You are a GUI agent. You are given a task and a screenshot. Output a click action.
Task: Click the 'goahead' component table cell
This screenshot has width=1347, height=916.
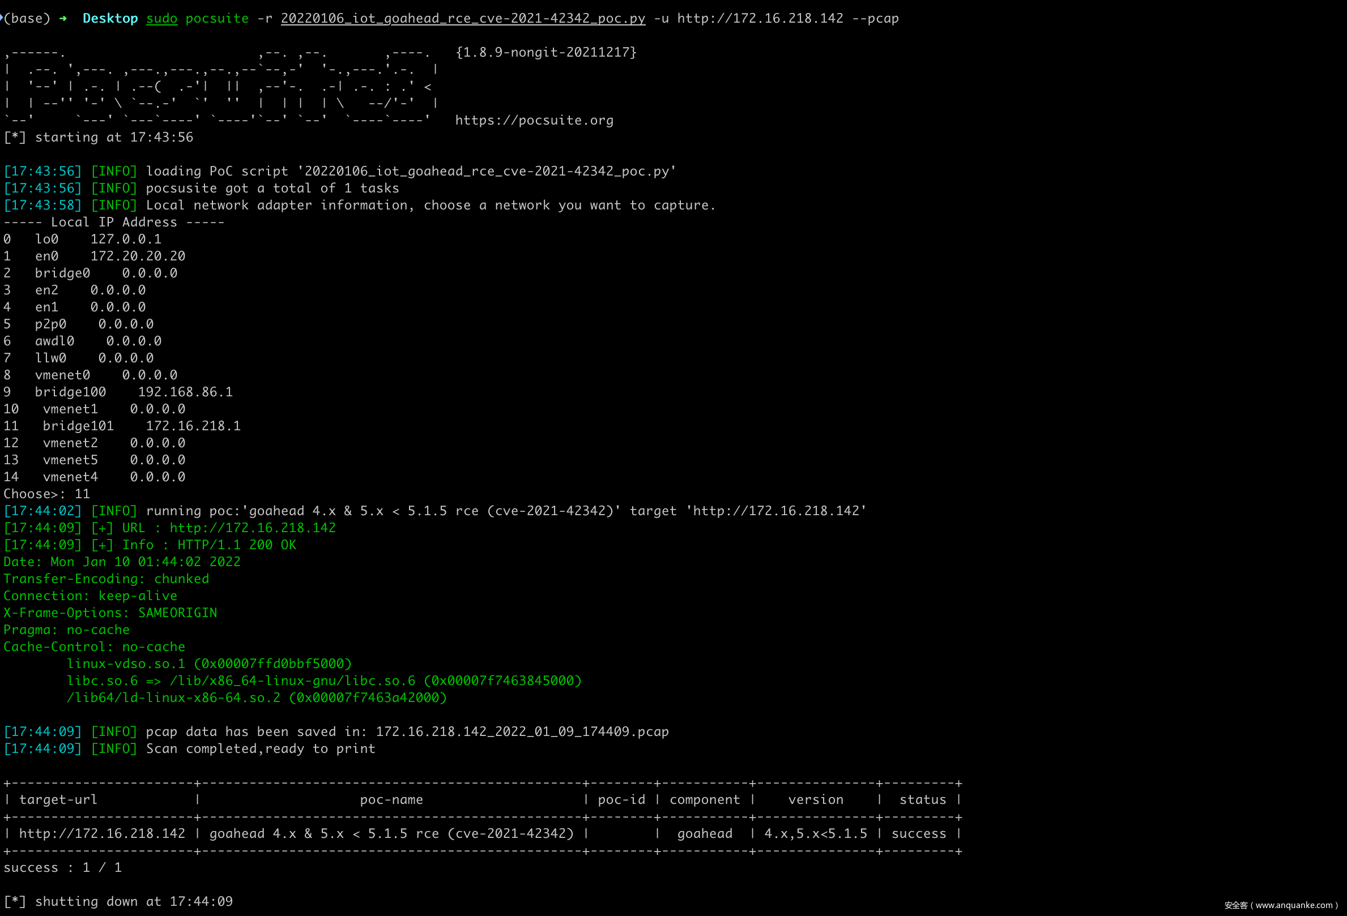[704, 834]
